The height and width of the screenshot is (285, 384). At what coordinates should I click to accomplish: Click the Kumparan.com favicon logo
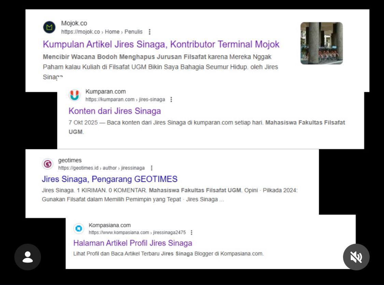pyautogui.click(x=74, y=95)
